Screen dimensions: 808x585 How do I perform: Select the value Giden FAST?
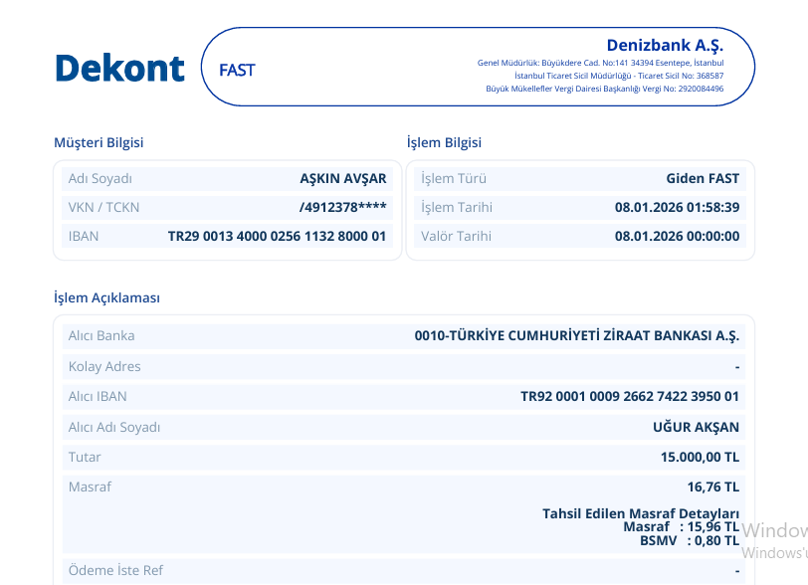click(703, 178)
